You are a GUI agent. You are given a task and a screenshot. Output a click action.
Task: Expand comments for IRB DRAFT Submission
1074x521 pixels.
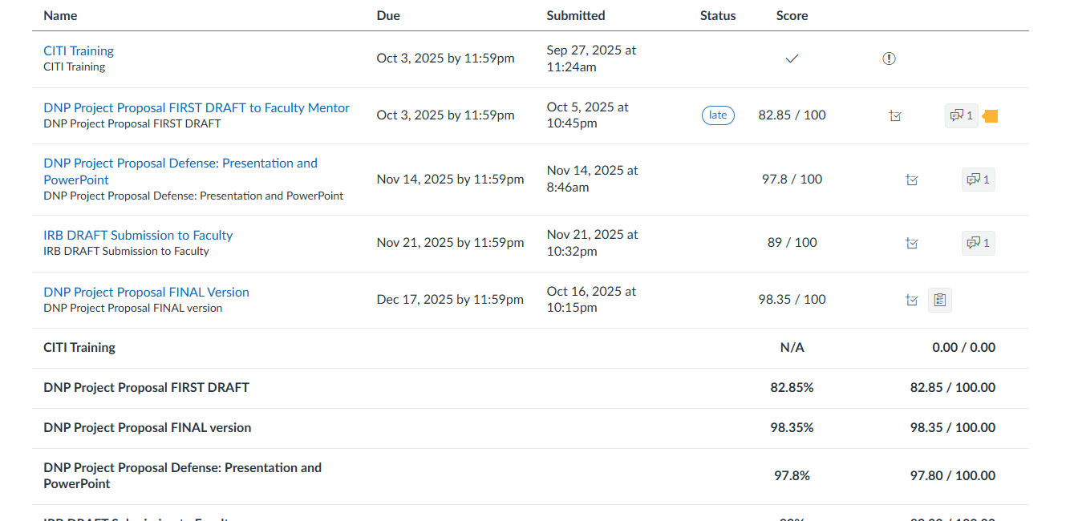click(x=978, y=243)
